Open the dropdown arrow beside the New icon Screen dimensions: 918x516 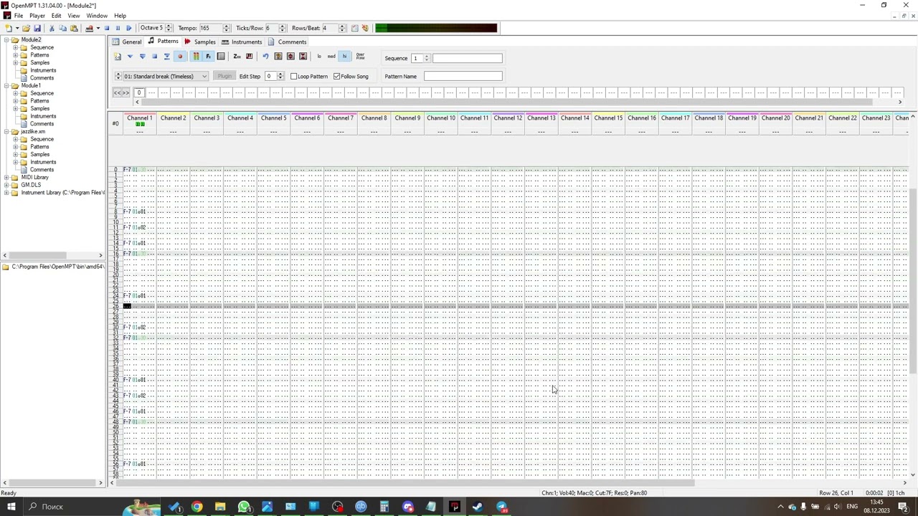[17, 28]
